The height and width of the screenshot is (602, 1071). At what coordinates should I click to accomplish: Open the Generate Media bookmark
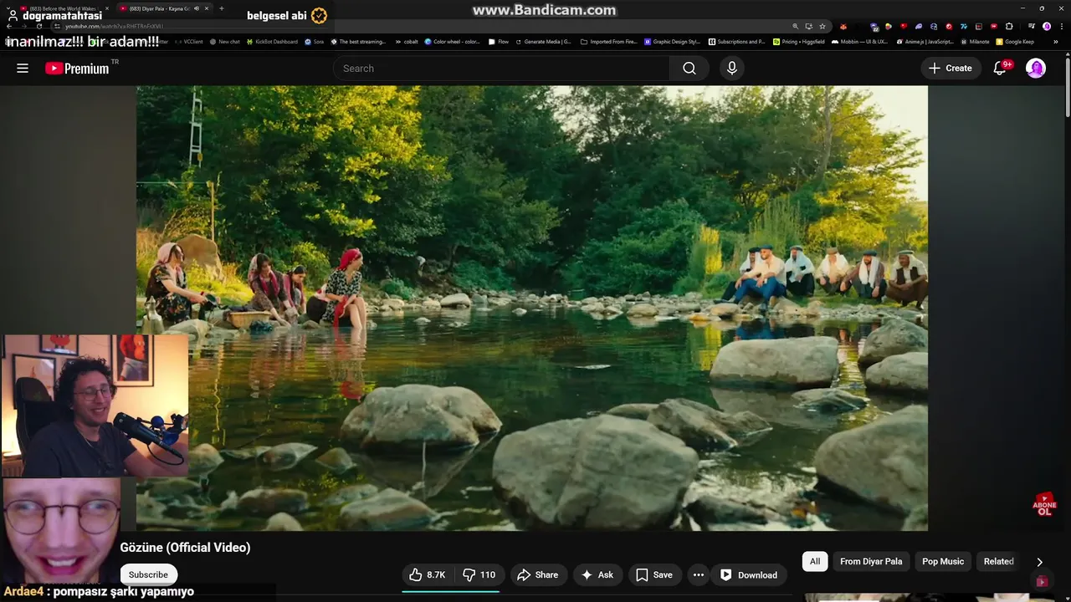(x=543, y=41)
